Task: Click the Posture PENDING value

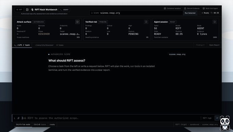Action: coord(133,34)
